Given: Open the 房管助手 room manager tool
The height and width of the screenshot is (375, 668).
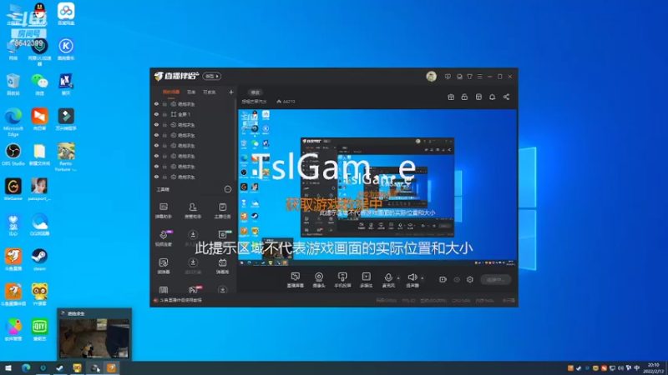Looking at the screenshot, I should click(x=193, y=211).
